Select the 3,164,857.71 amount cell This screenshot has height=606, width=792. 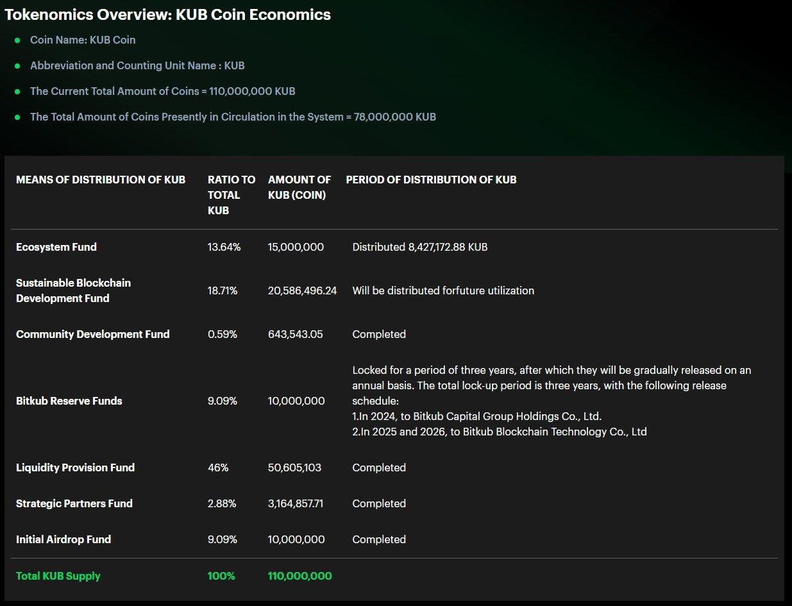[296, 503]
